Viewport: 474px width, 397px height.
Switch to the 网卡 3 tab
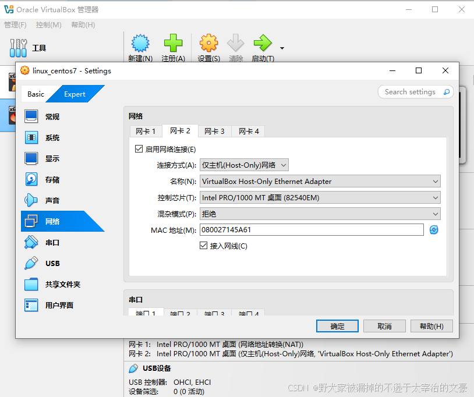tap(214, 131)
